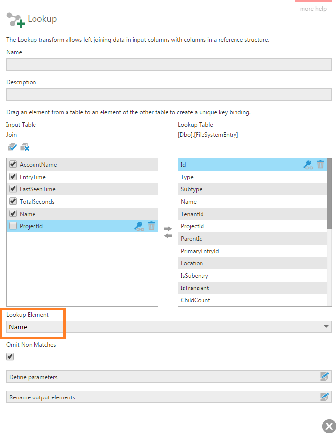Click the more help link
This screenshot has height=433, width=336.
coord(313,8)
